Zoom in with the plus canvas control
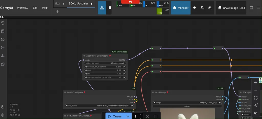The height and width of the screenshot is (119, 262). click(x=256, y=83)
